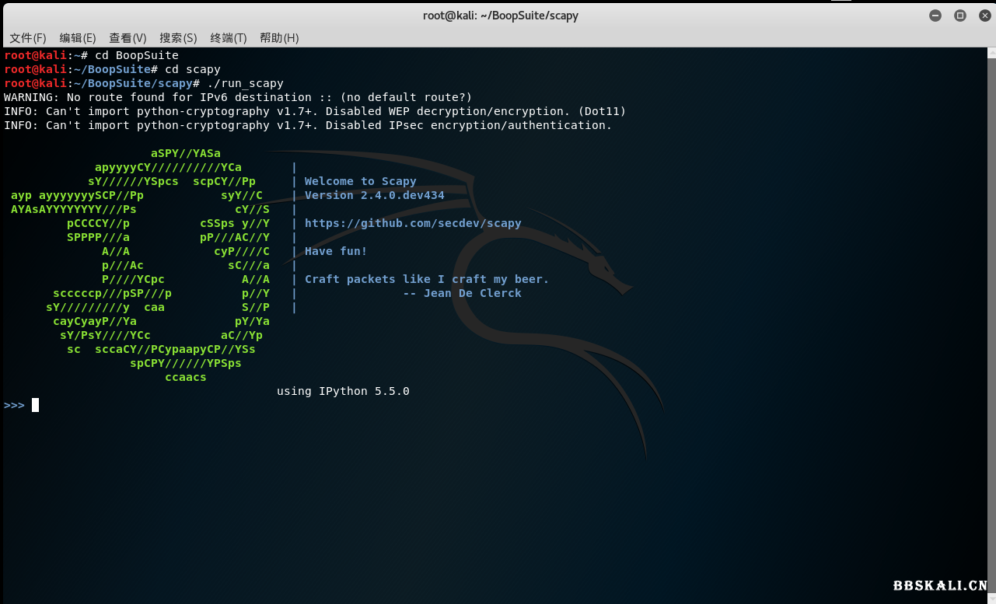Viewport: 996px width, 604px height.
Task: Click the window title showing root@kali path
Action: 500,15
